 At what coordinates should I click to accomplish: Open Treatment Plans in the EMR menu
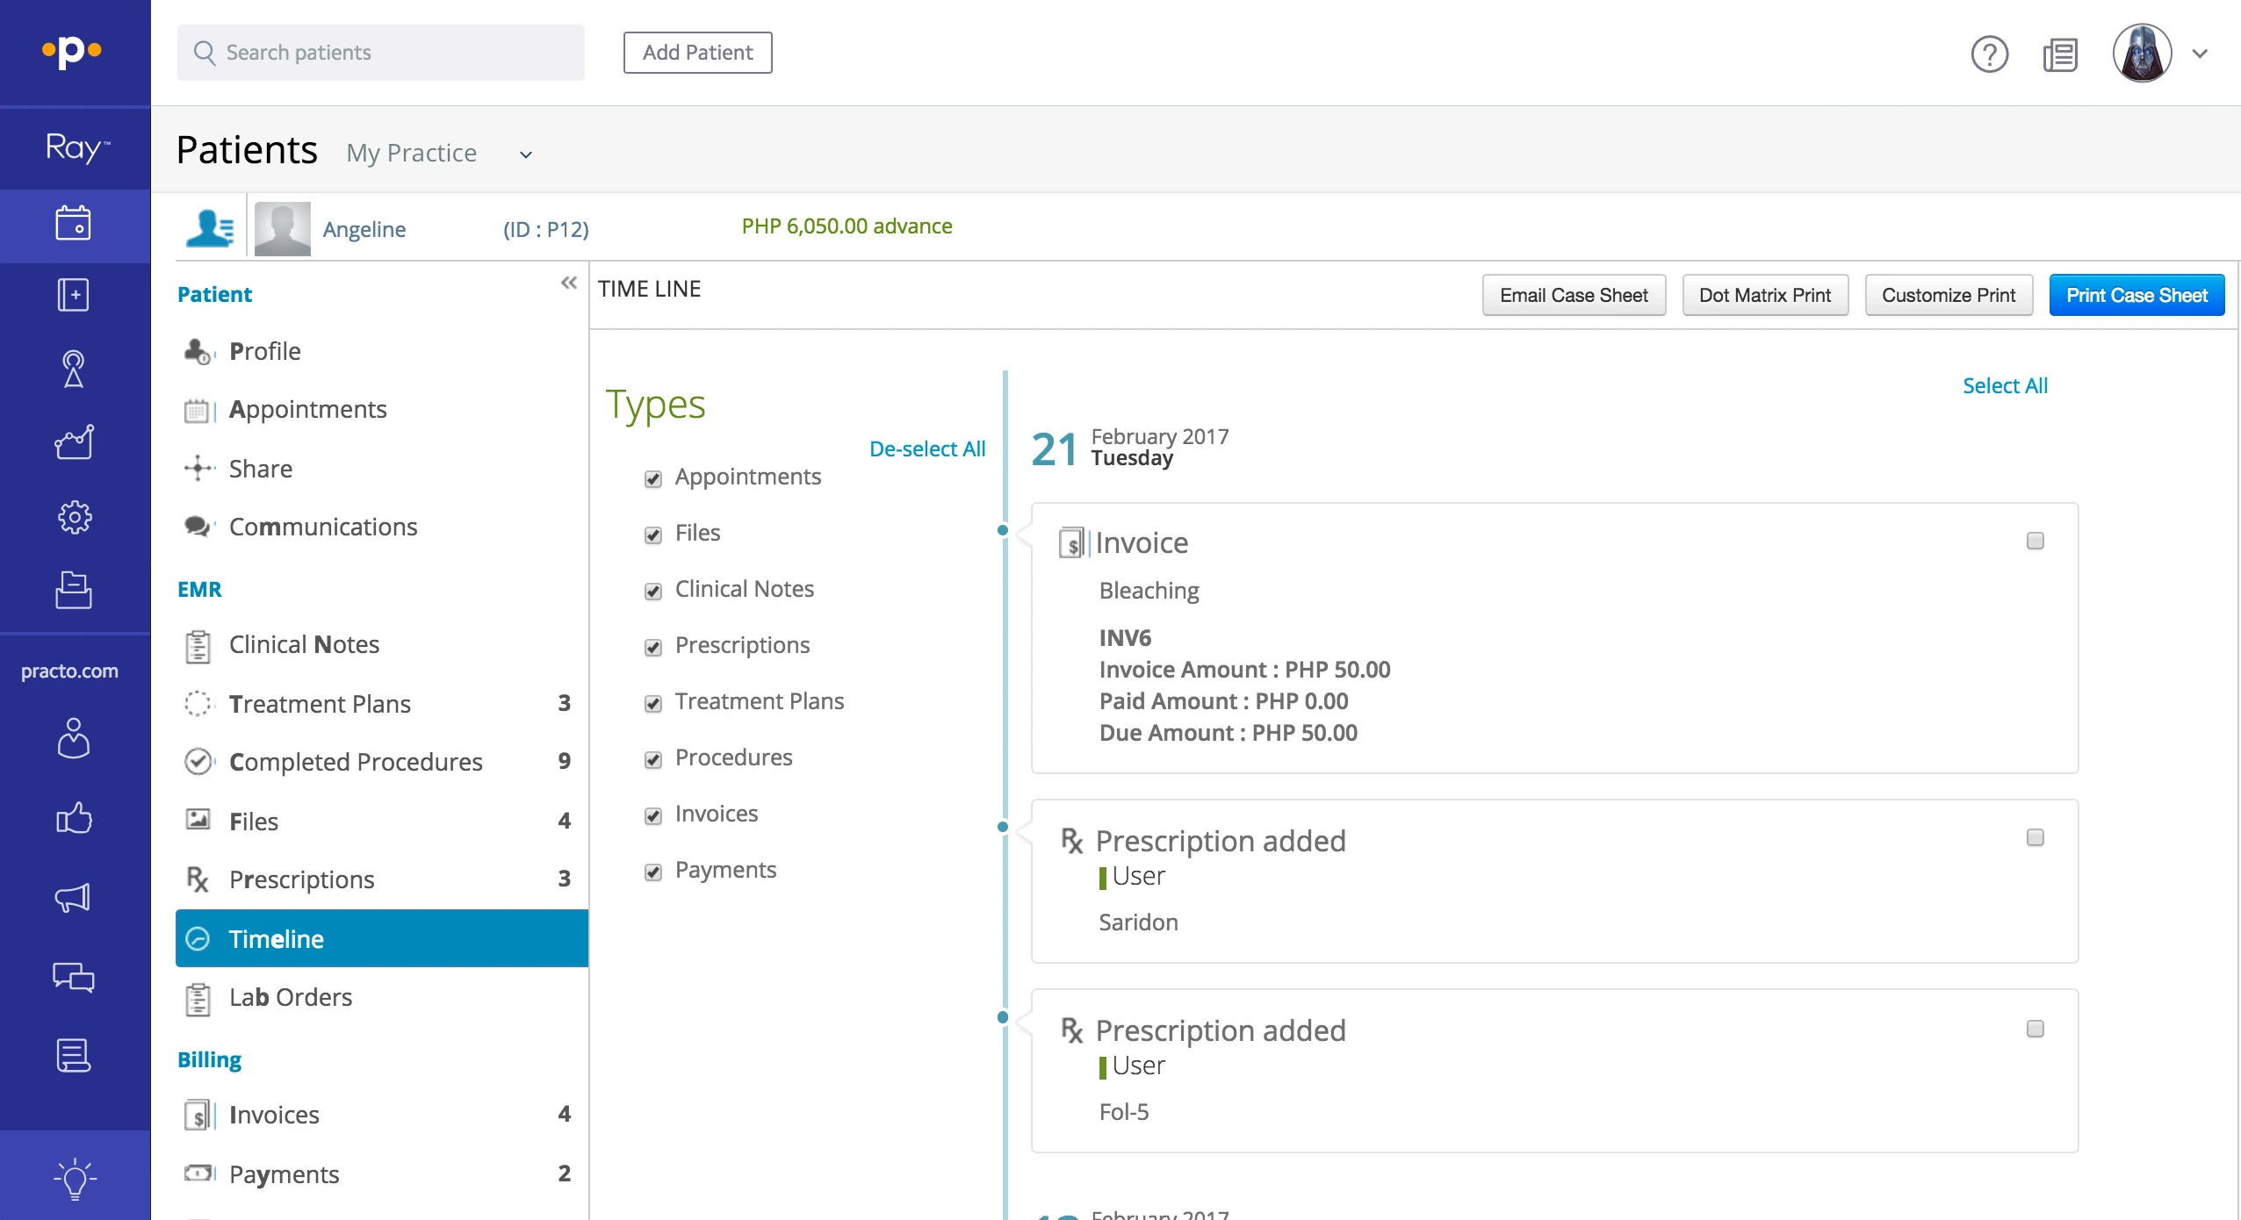(382, 703)
